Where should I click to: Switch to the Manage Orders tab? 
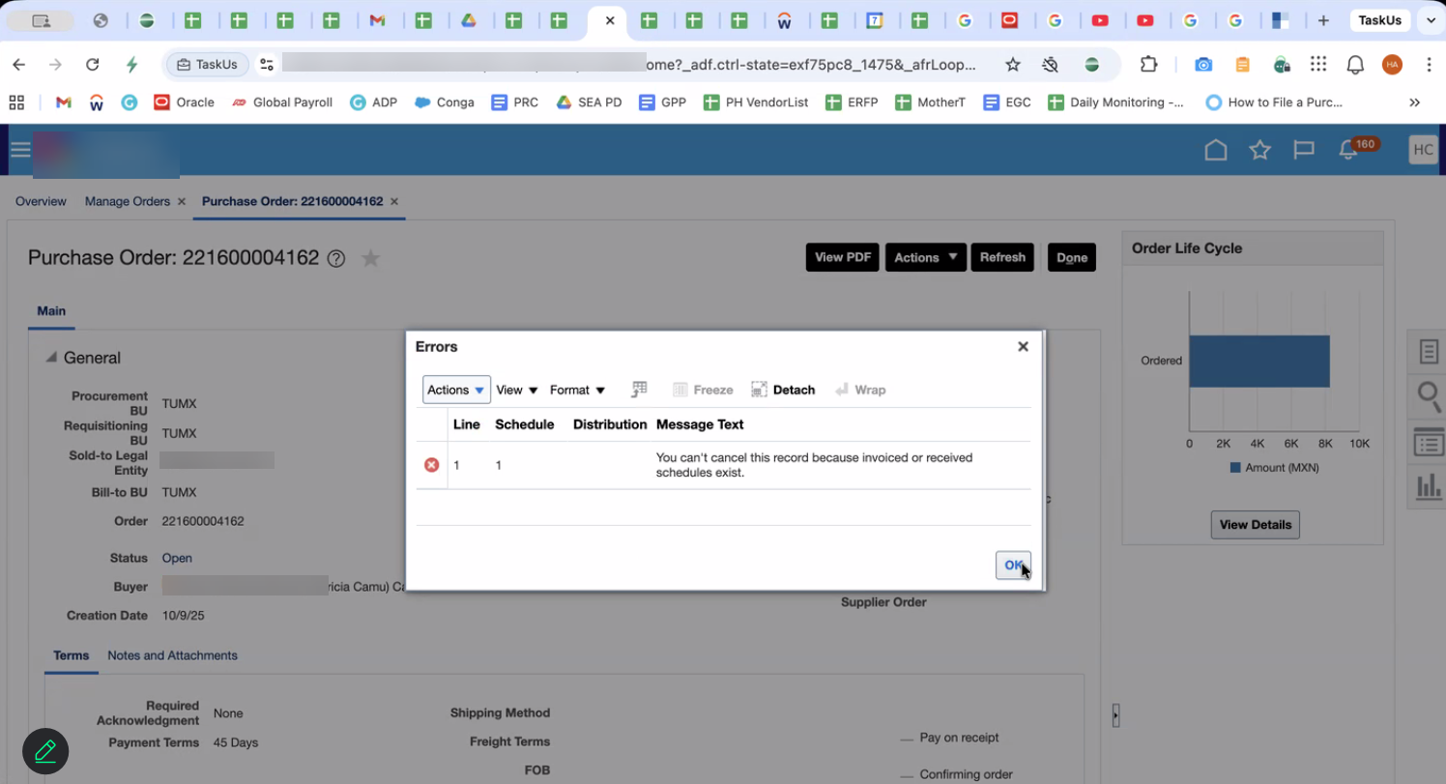coord(128,201)
